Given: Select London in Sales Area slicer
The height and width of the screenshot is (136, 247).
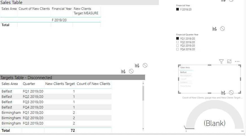Looking at the screenshot, I should pos(184,82).
